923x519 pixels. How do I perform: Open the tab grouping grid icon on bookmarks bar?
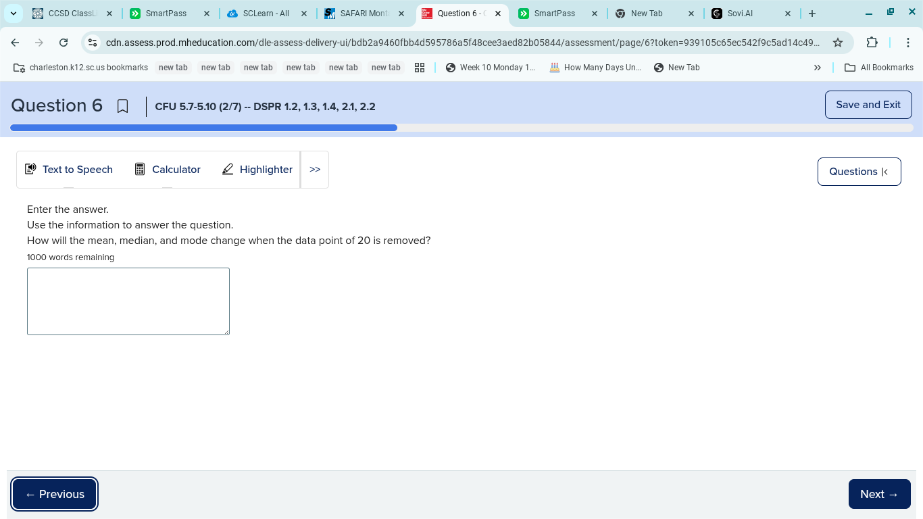420,67
